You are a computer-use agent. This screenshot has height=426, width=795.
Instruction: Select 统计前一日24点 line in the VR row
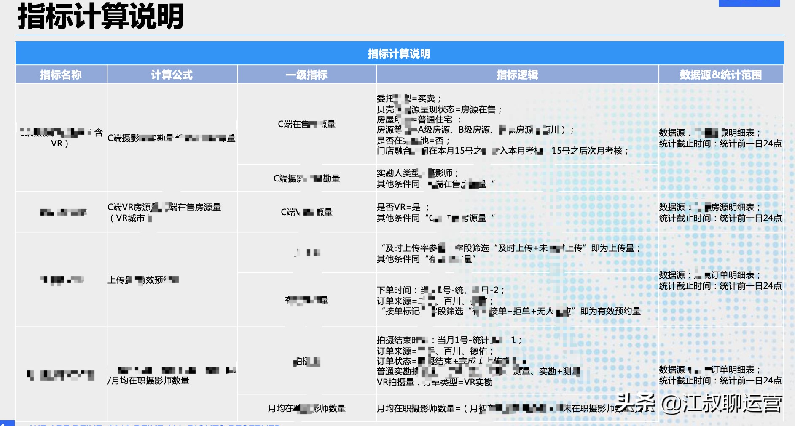click(x=720, y=218)
